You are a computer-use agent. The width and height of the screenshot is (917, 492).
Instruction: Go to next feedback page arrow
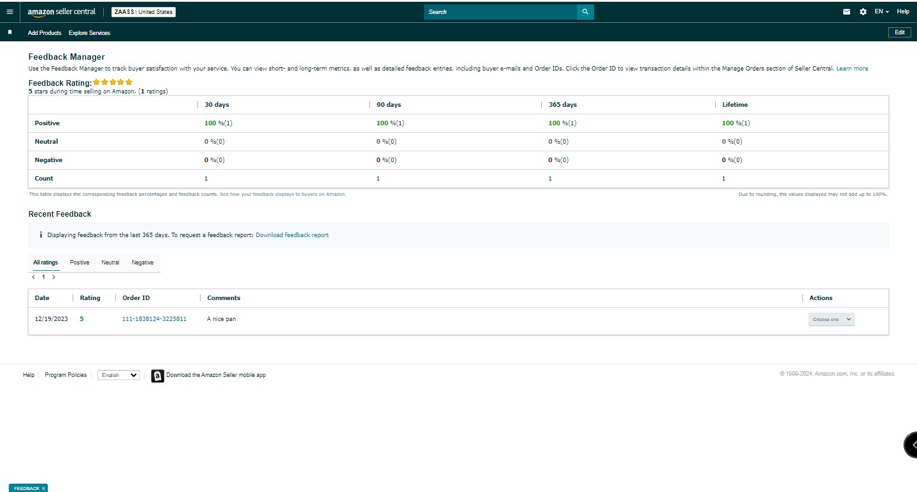click(53, 277)
